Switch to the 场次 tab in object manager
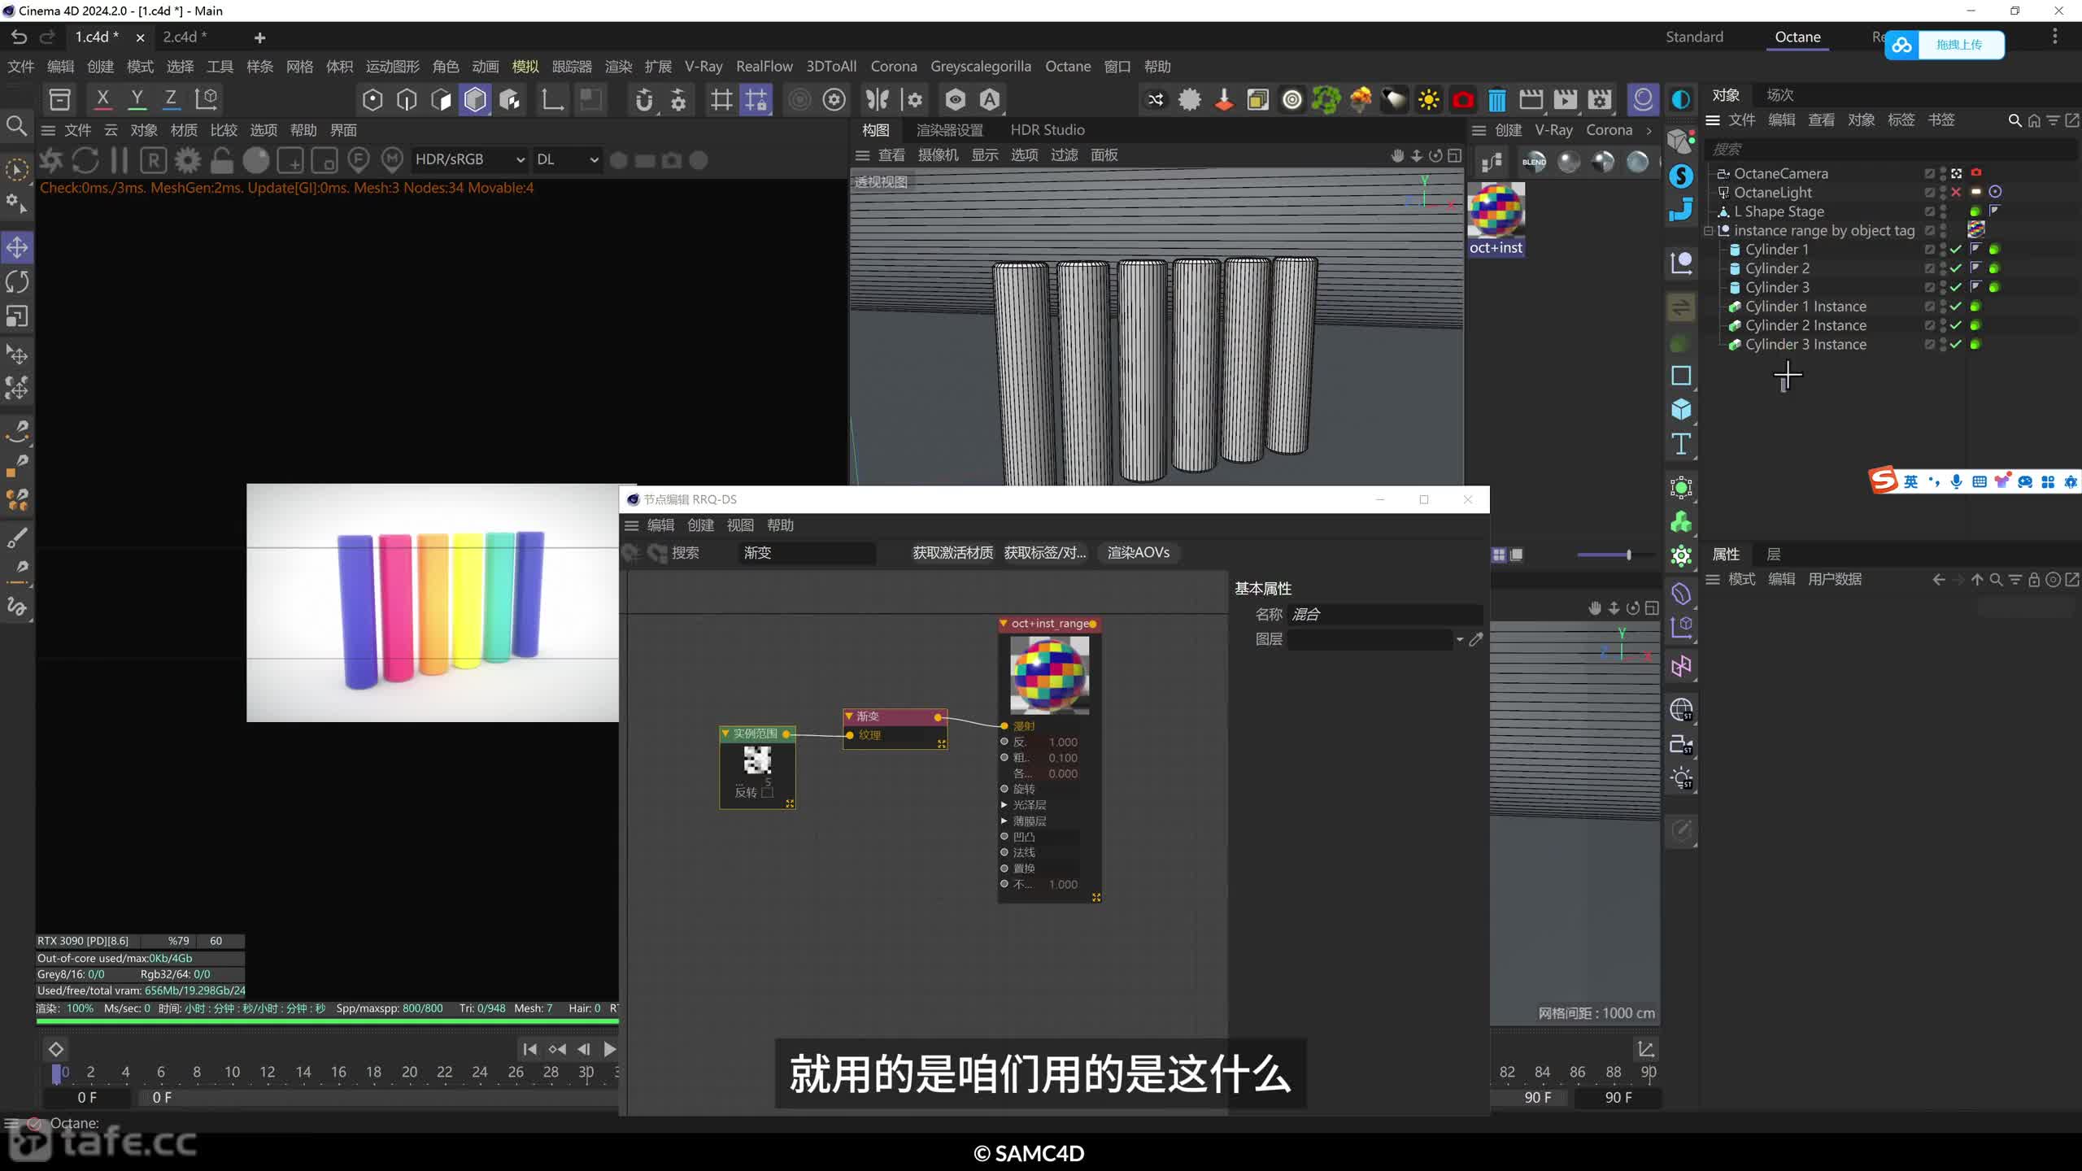 tap(1779, 94)
